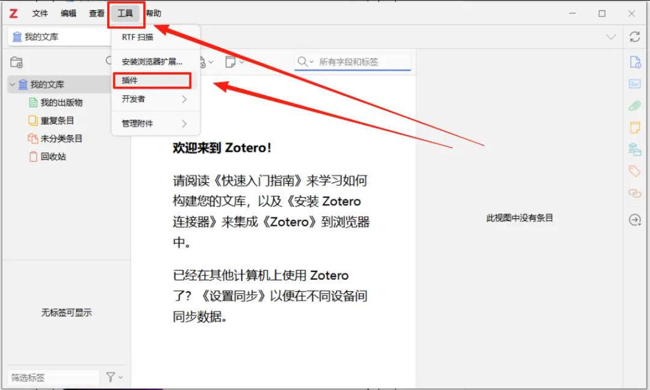Viewport: 650px width, 390px height.
Task: Open the 快速入门指南 link
Action: point(259,181)
